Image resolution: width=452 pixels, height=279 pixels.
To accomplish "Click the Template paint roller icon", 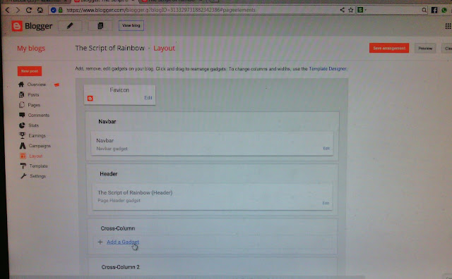I will 23,166.
